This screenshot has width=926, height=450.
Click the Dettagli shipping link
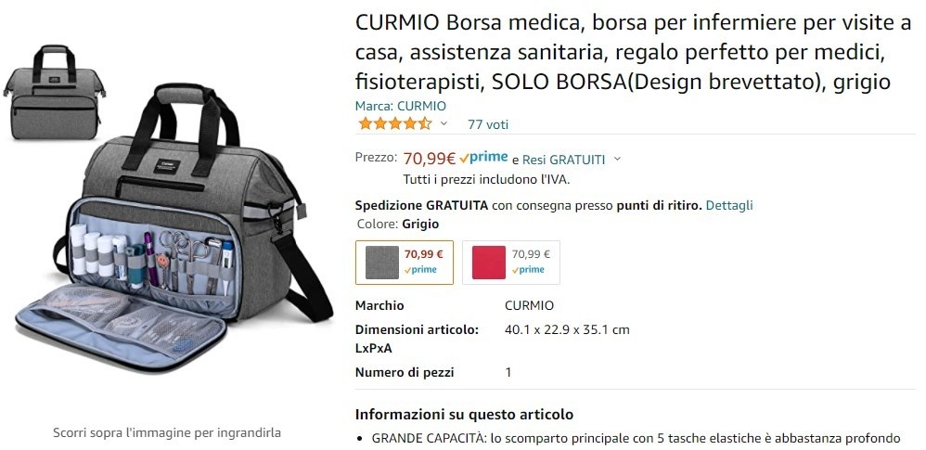tap(729, 205)
